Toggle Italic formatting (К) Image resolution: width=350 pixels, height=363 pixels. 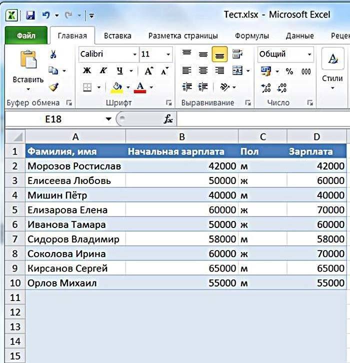coord(103,71)
